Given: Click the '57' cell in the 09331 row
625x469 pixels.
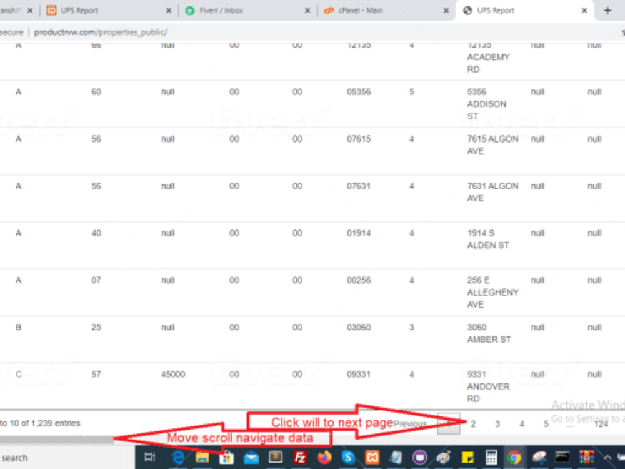Looking at the screenshot, I should pos(96,375).
